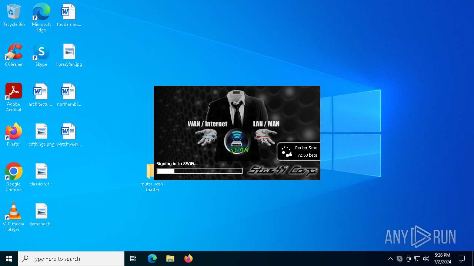The width and height of the screenshot is (474, 266).
Task: Click the LAN / MAN label
Action: tap(266, 124)
